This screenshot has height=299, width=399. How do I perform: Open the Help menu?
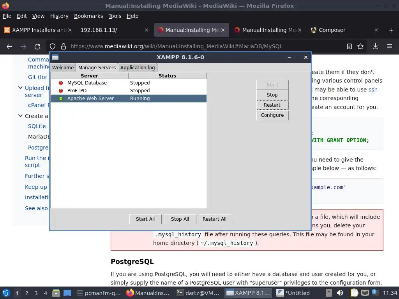[132, 16]
